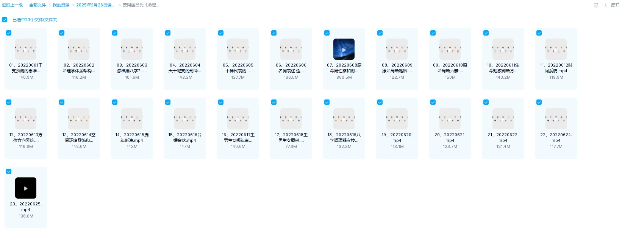The height and width of the screenshot is (230, 622).
Task: Uncheck the checkbox on file 11、20220612
Action: click(x=539, y=33)
